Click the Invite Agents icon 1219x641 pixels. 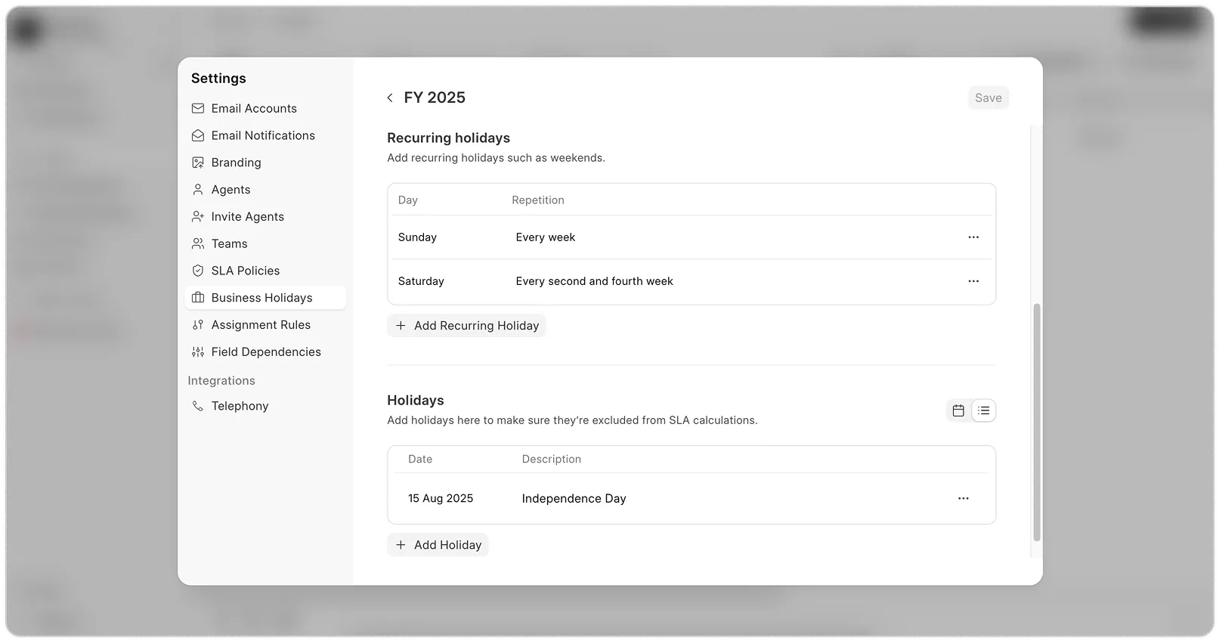point(198,217)
